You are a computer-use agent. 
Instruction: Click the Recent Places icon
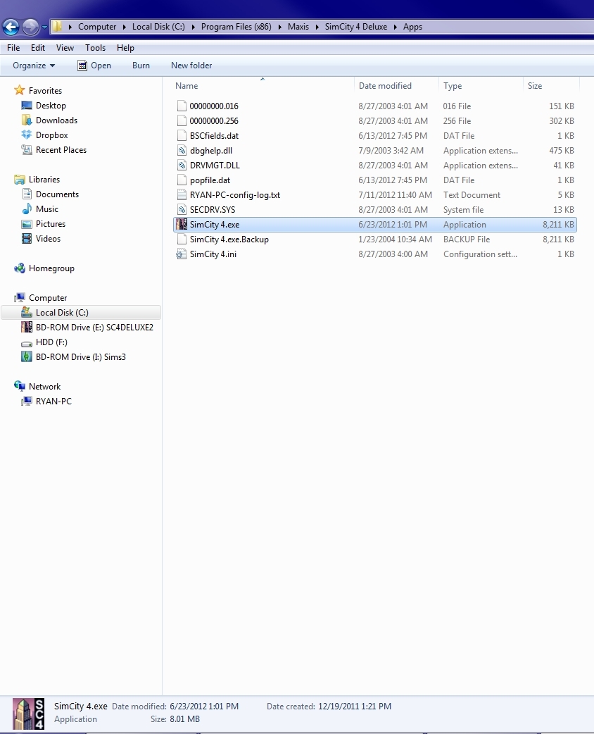pyautogui.click(x=27, y=150)
